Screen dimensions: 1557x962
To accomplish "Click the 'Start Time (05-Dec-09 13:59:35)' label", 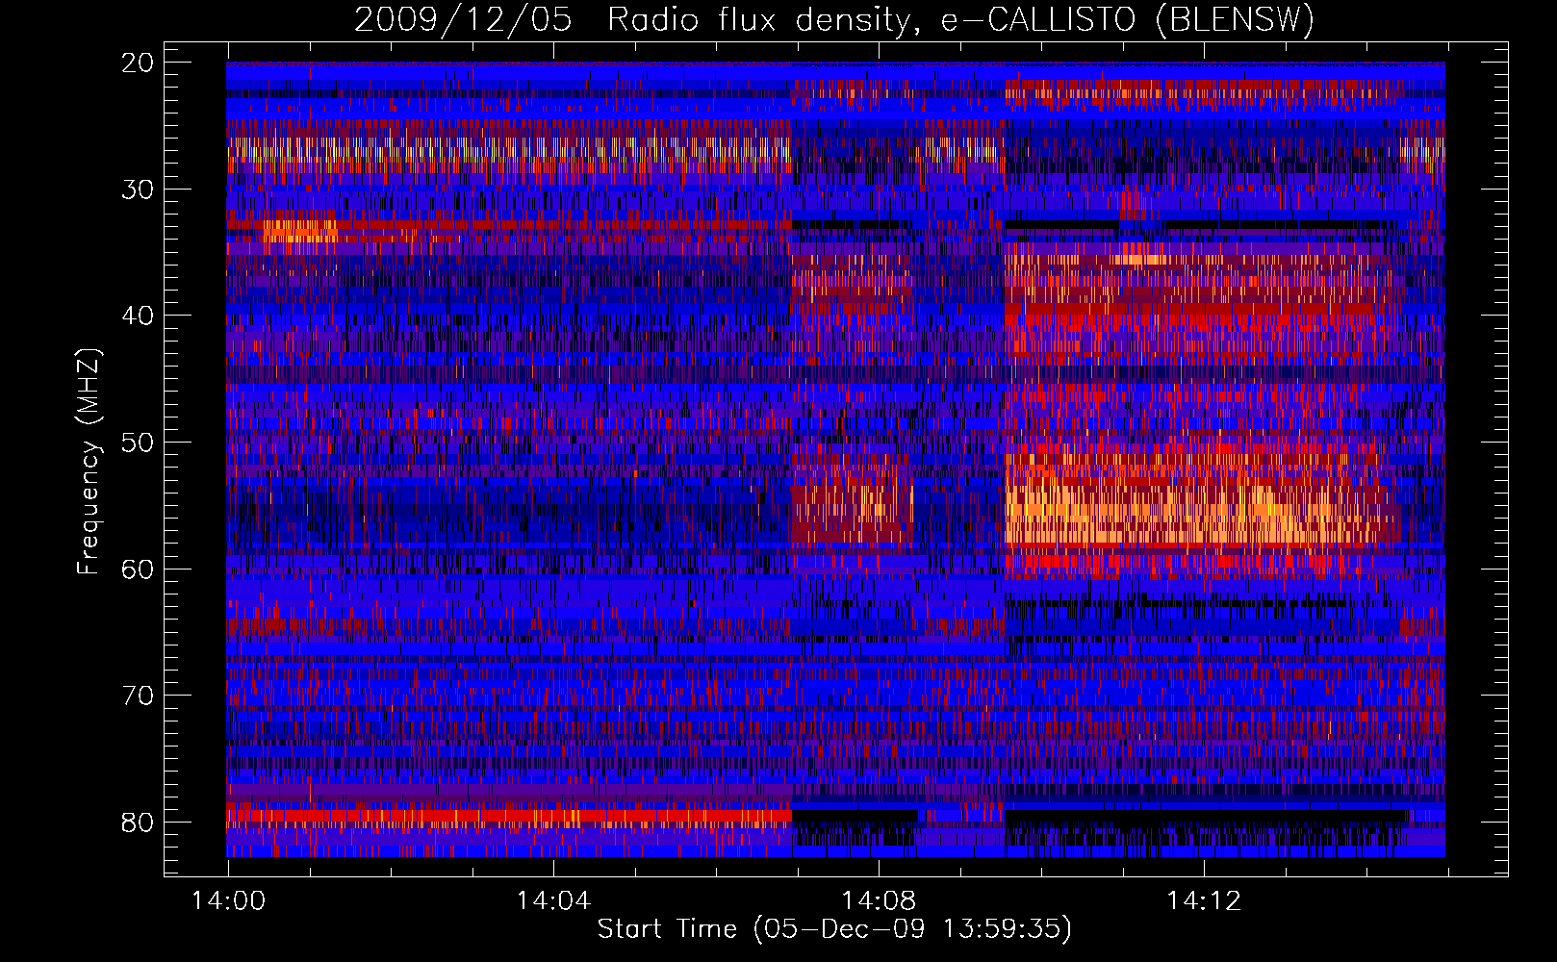I will 834,929.
